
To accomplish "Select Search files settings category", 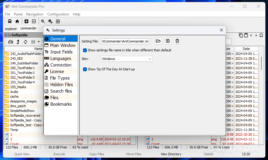I will pos(61,91).
